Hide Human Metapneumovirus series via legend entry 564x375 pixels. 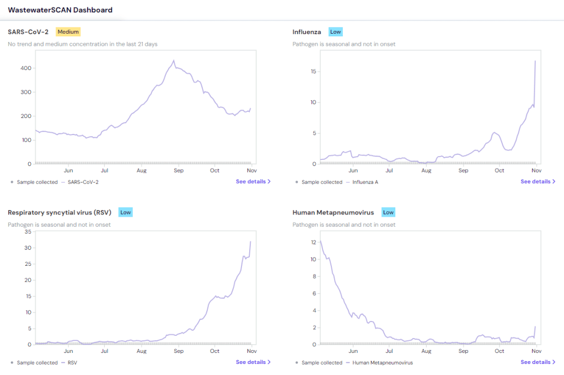382,363
